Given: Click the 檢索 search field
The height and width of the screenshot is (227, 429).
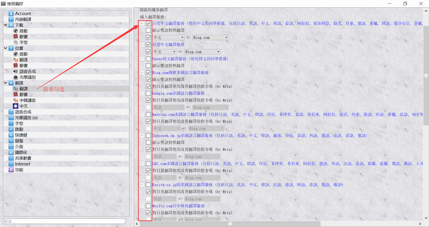Looking at the screenshot, I should pos(63,221).
